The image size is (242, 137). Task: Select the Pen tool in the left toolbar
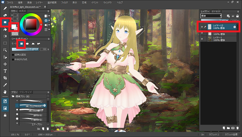tap(5, 8)
